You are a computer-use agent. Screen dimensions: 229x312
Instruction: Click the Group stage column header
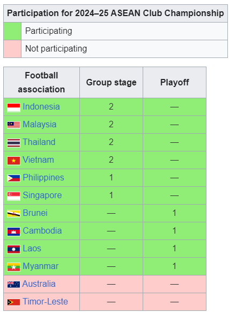pos(112,82)
